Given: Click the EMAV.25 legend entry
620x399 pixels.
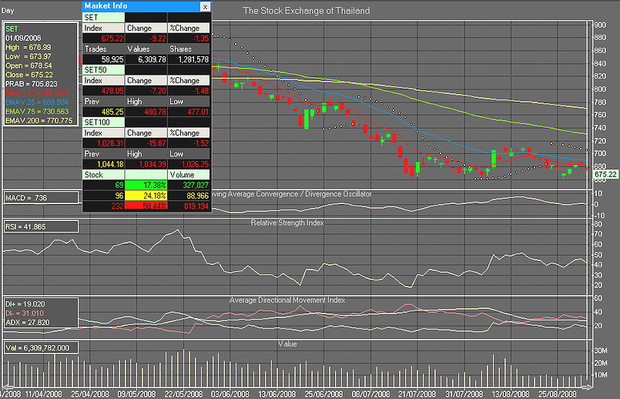Looking at the screenshot, I should click(37, 102).
